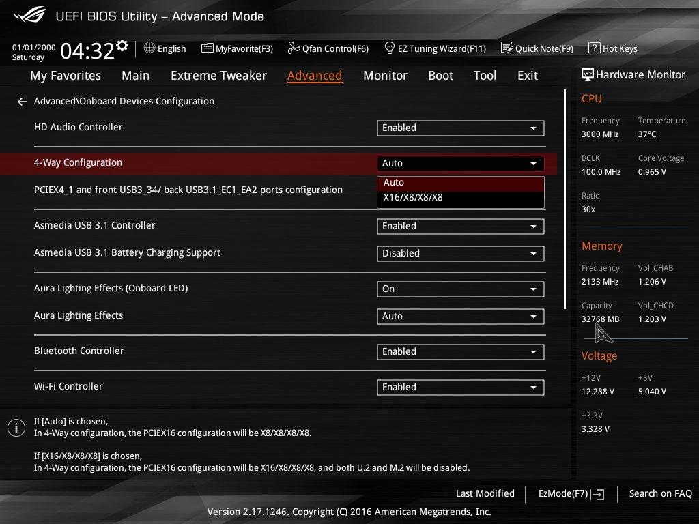This screenshot has width=699, height=524.
Task: Switch to the Extreme Tweaker tab
Action: pos(219,76)
